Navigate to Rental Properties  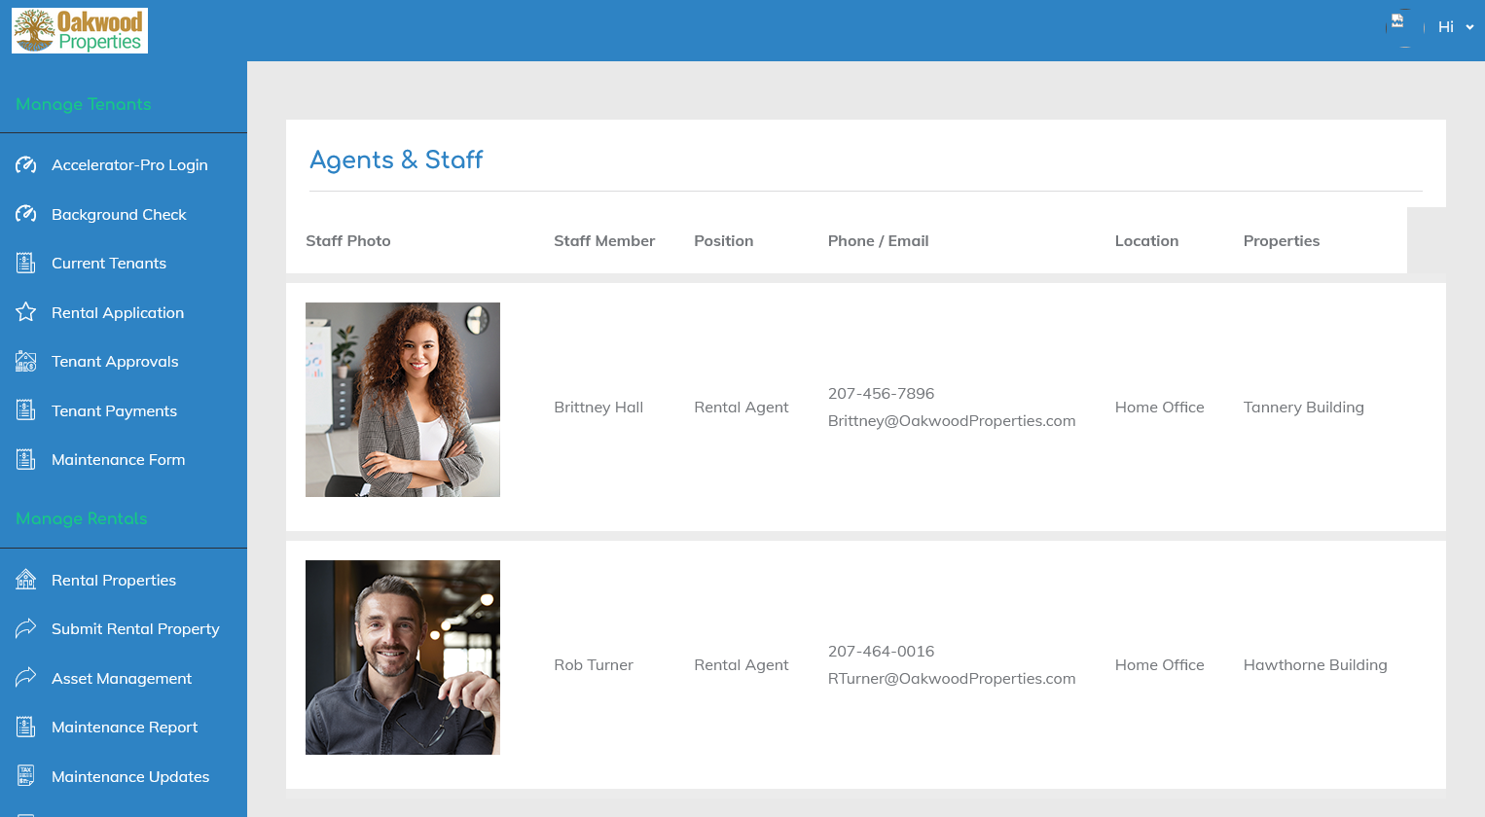(114, 580)
